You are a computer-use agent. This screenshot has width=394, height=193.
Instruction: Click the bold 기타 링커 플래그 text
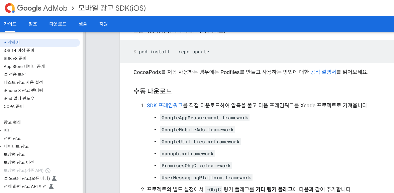[x=274, y=189]
